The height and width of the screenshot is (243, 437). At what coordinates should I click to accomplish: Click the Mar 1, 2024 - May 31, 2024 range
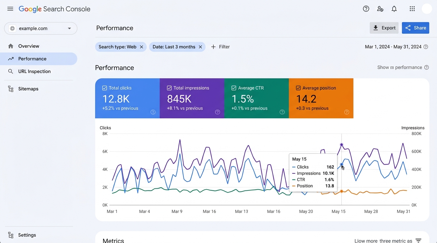click(393, 47)
